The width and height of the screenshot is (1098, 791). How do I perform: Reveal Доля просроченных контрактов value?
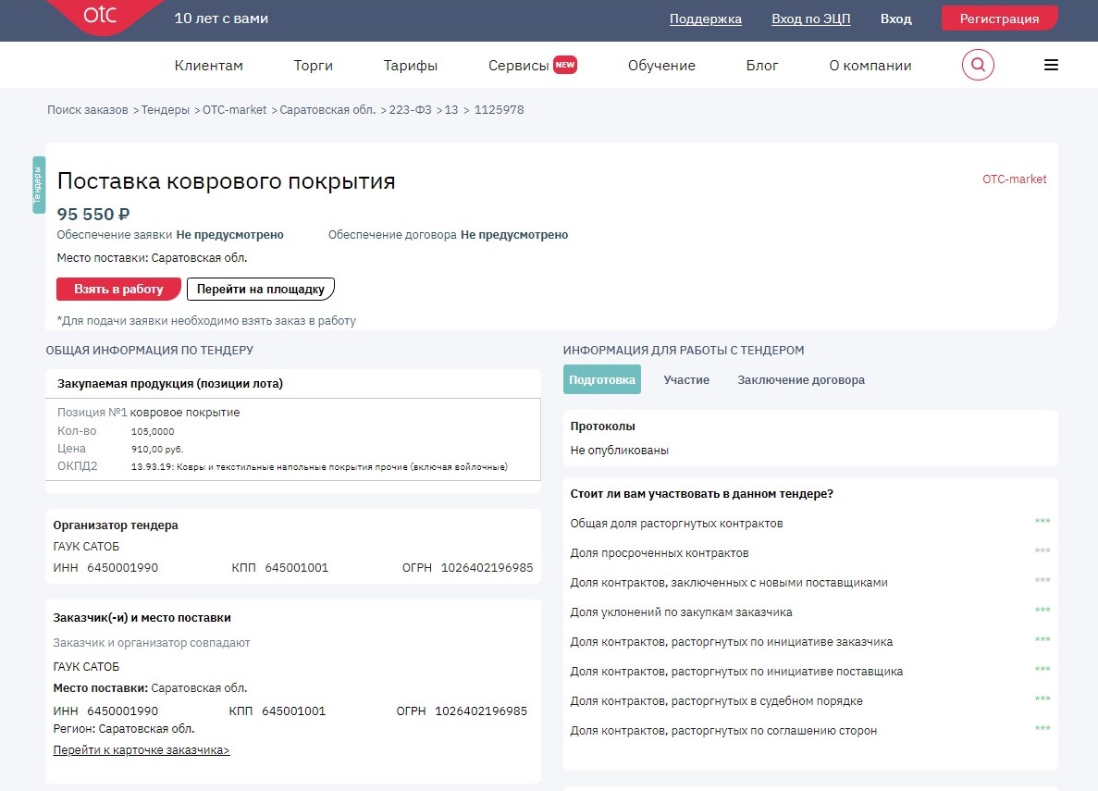1043,550
